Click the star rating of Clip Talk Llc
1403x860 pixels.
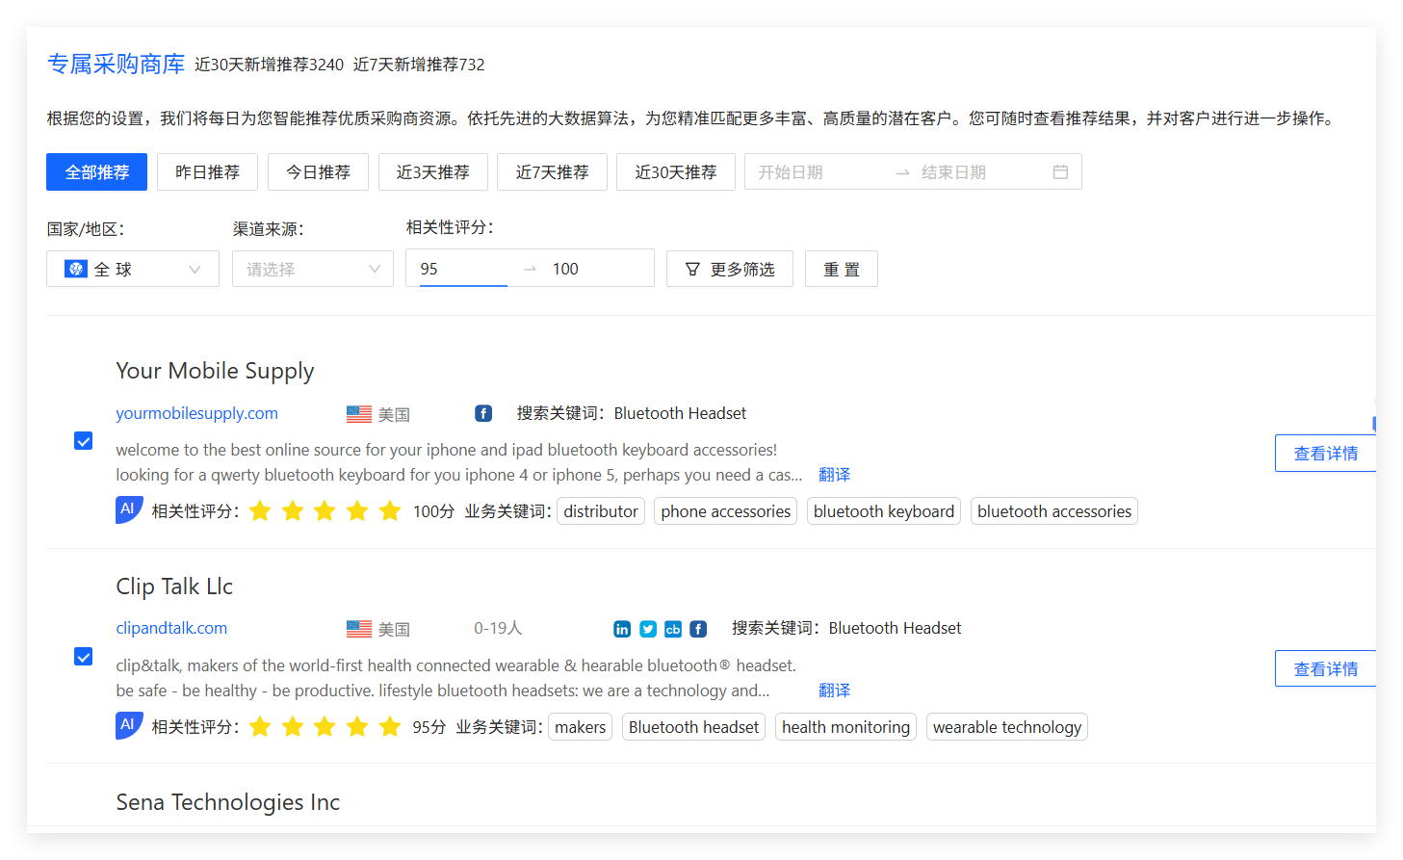[x=325, y=726]
